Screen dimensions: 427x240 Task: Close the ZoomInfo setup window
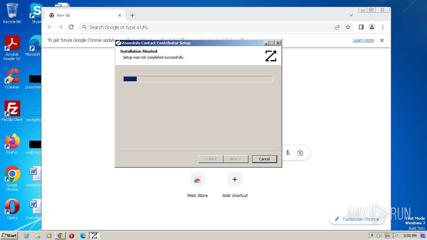278,43
